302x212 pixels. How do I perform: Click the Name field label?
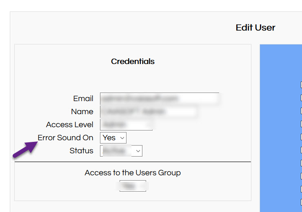click(x=82, y=112)
